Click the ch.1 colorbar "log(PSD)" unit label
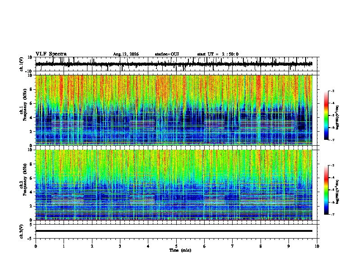 click(337, 118)
